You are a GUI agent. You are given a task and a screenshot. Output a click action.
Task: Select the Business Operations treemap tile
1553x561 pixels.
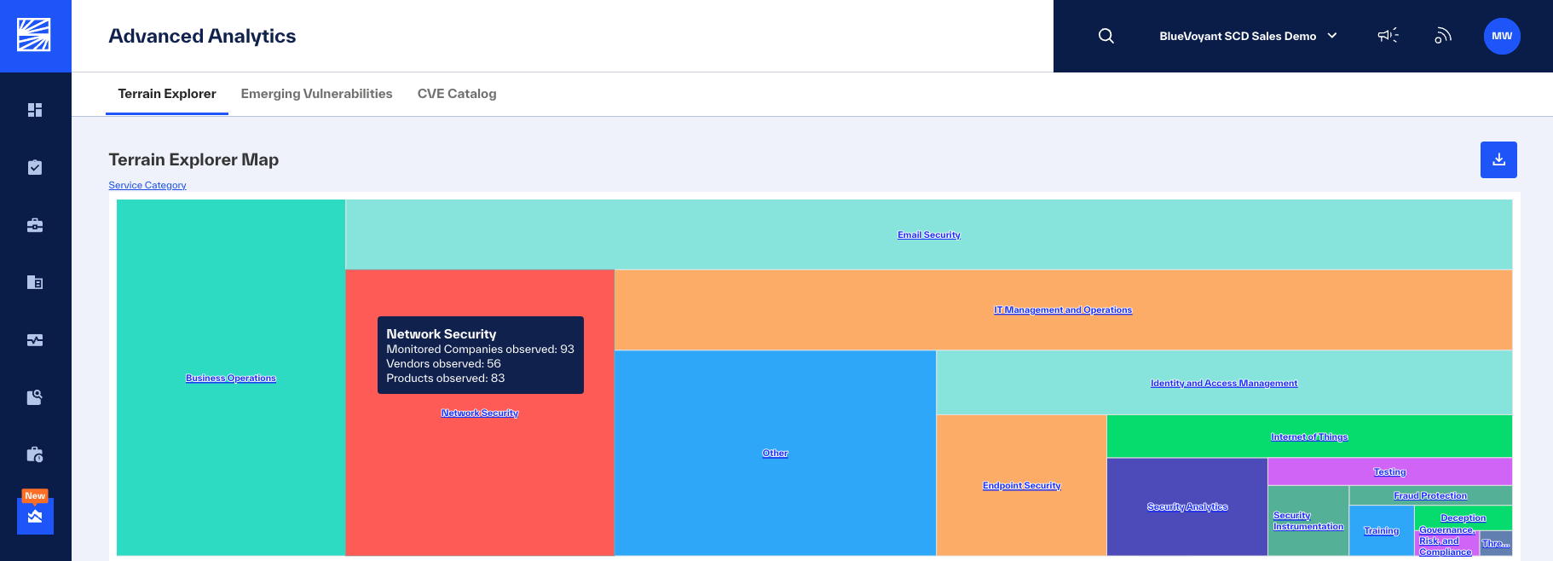click(231, 378)
